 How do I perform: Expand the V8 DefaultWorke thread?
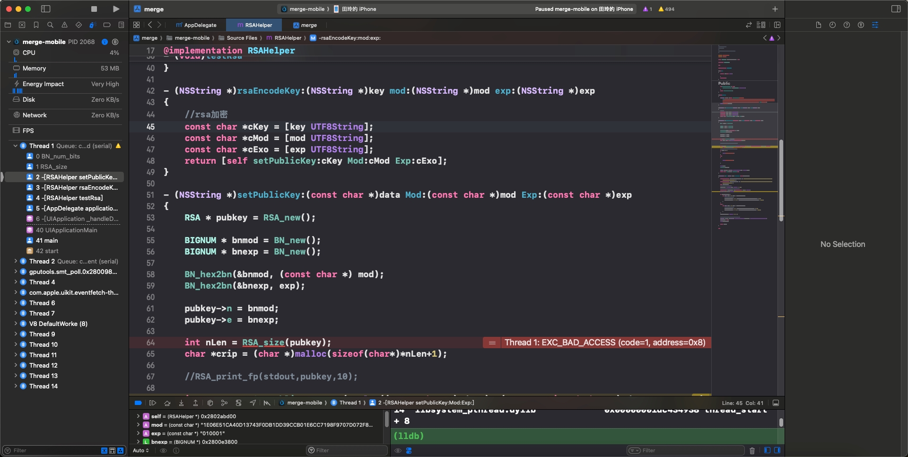coord(16,324)
